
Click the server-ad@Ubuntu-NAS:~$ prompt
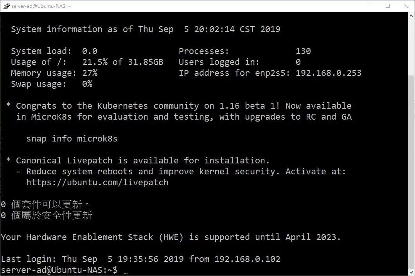point(59,270)
